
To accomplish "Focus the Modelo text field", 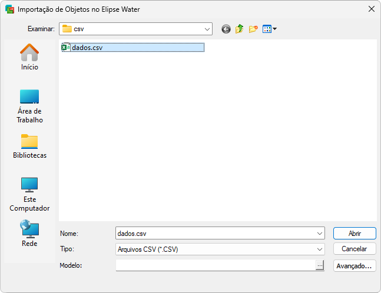I will 216,265.
